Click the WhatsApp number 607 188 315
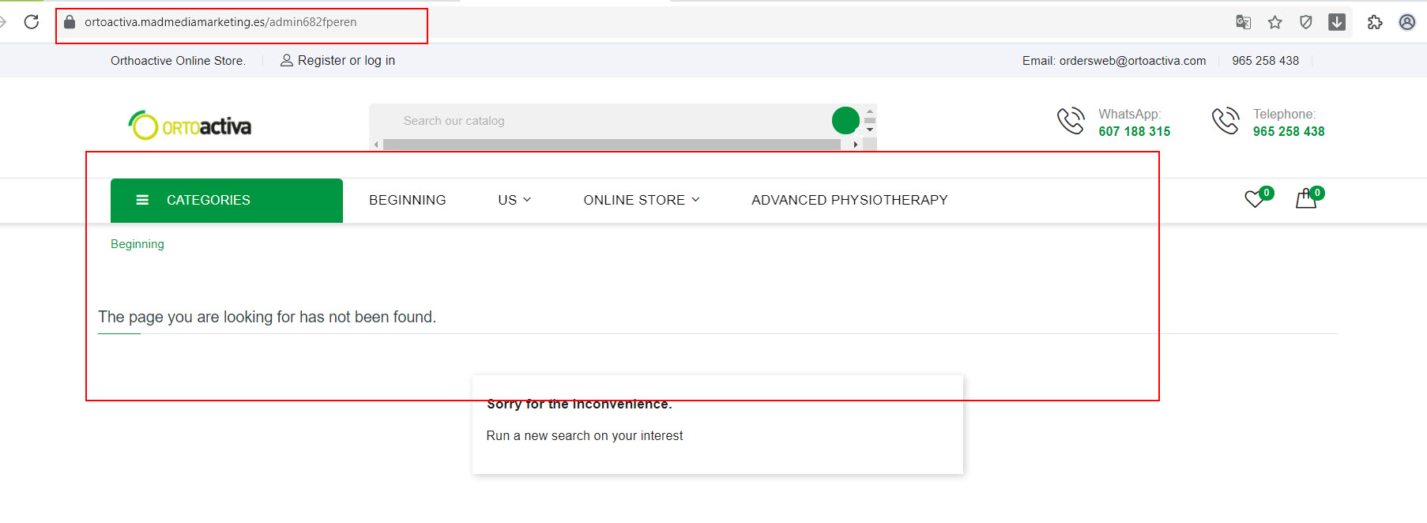1427x523 pixels. (1135, 131)
